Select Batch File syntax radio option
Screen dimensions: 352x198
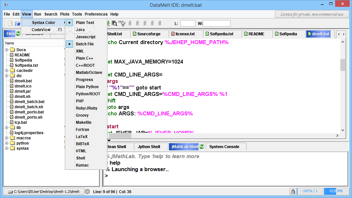69,44
